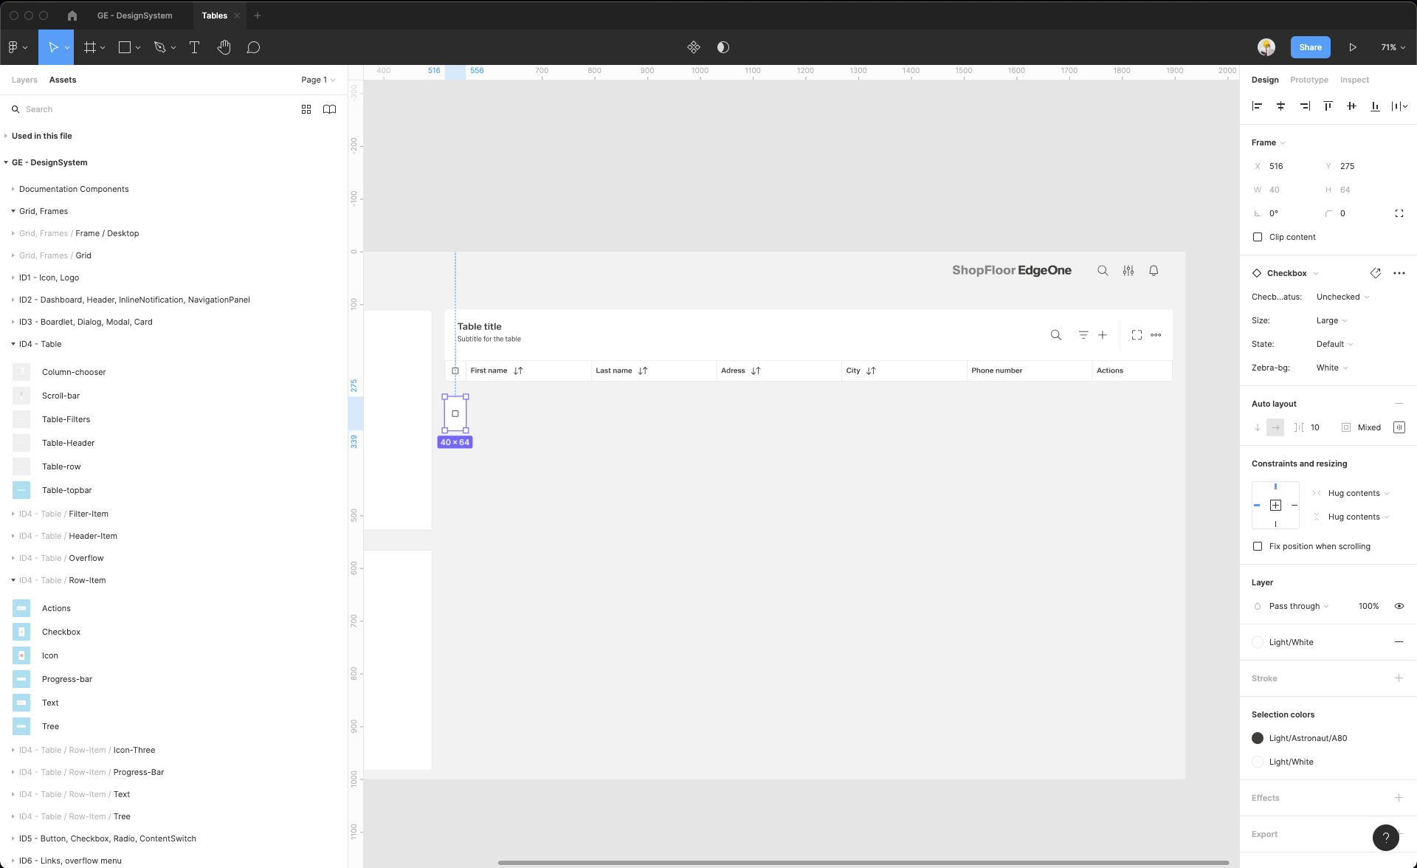Select the Hand tool
Screen dimensions: 1417x868
(224, 47)
